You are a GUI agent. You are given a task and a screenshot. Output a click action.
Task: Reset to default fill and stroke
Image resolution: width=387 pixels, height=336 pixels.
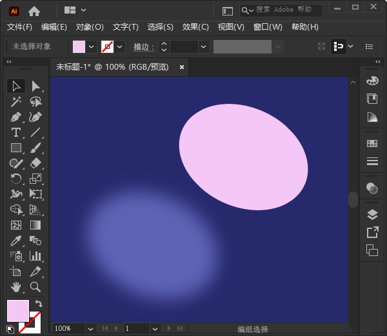pos(10,328)
